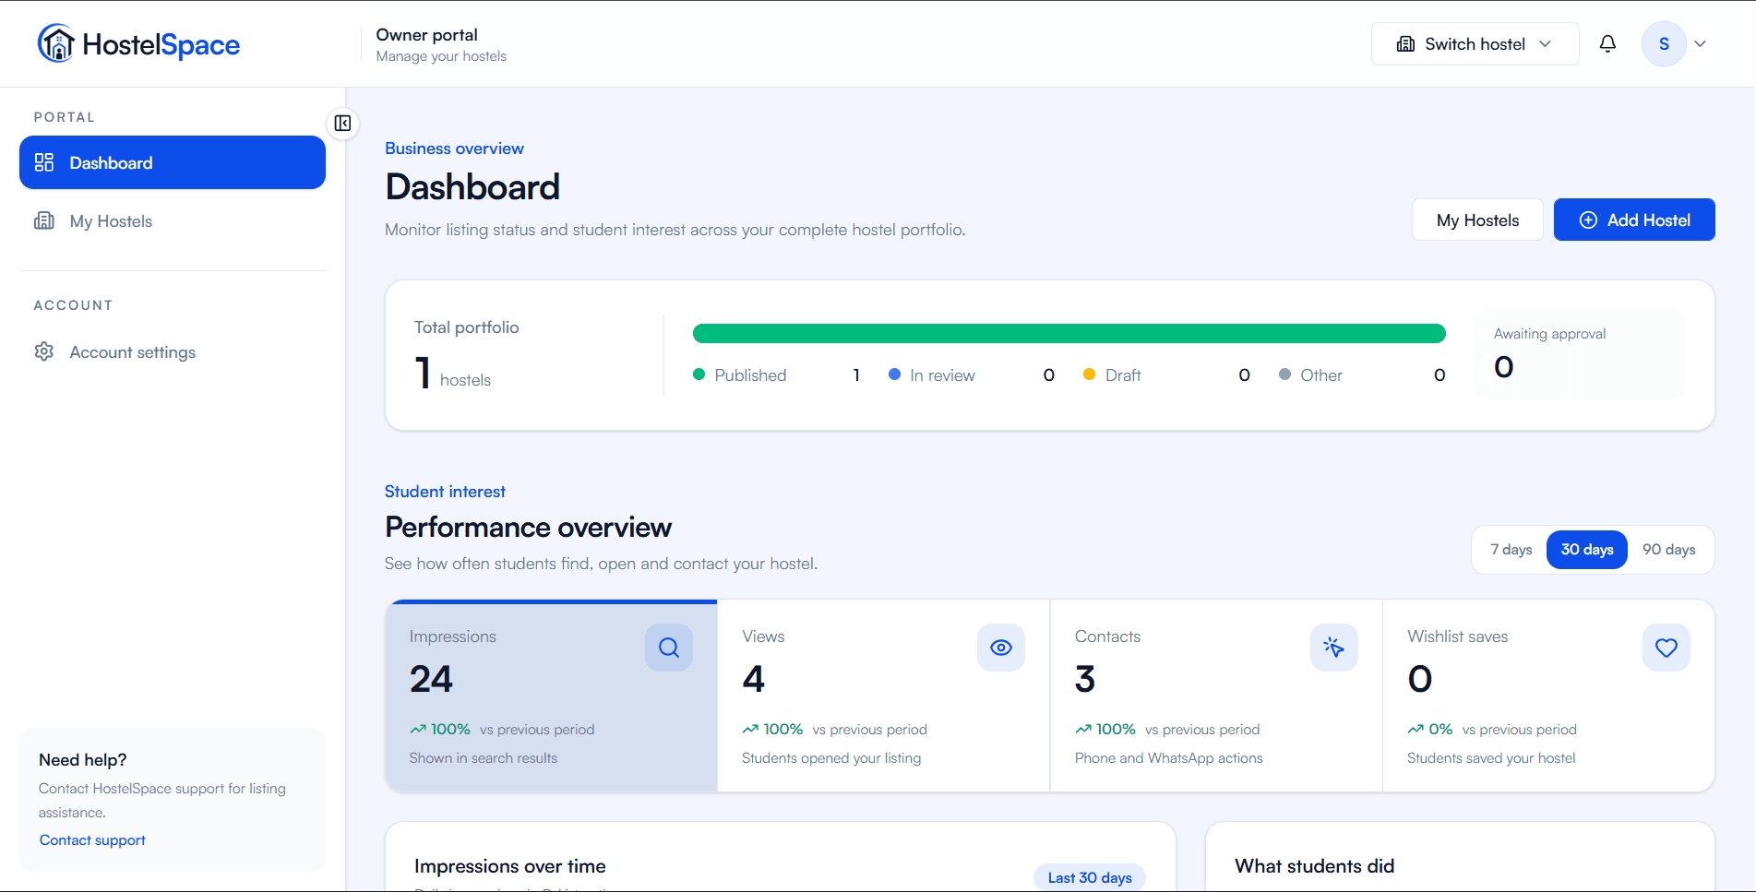Click the Wishlist saves heart icon
The width and height of the screenshot is (1756, 892).
pyautogui.click(x=1666, y=648)
